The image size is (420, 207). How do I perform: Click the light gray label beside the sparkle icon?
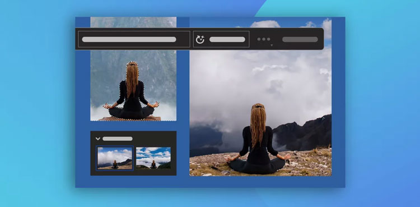227,39
